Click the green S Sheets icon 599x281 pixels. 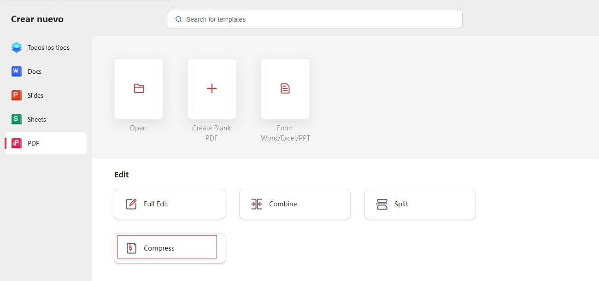(x=17, y=119)
